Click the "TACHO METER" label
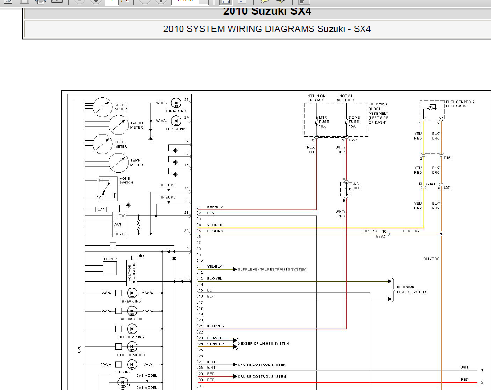 coord(136,125)
